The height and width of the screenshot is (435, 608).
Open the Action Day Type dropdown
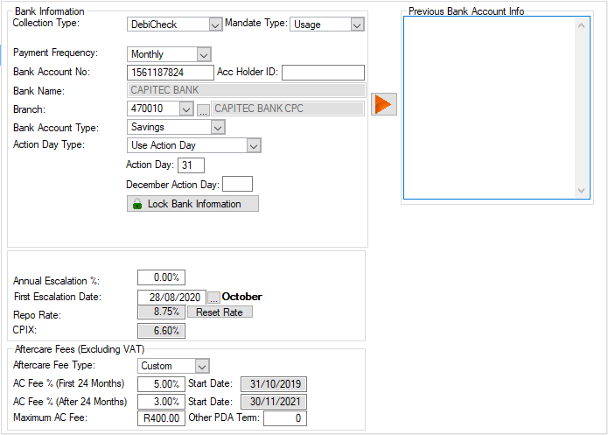[254, 145]
